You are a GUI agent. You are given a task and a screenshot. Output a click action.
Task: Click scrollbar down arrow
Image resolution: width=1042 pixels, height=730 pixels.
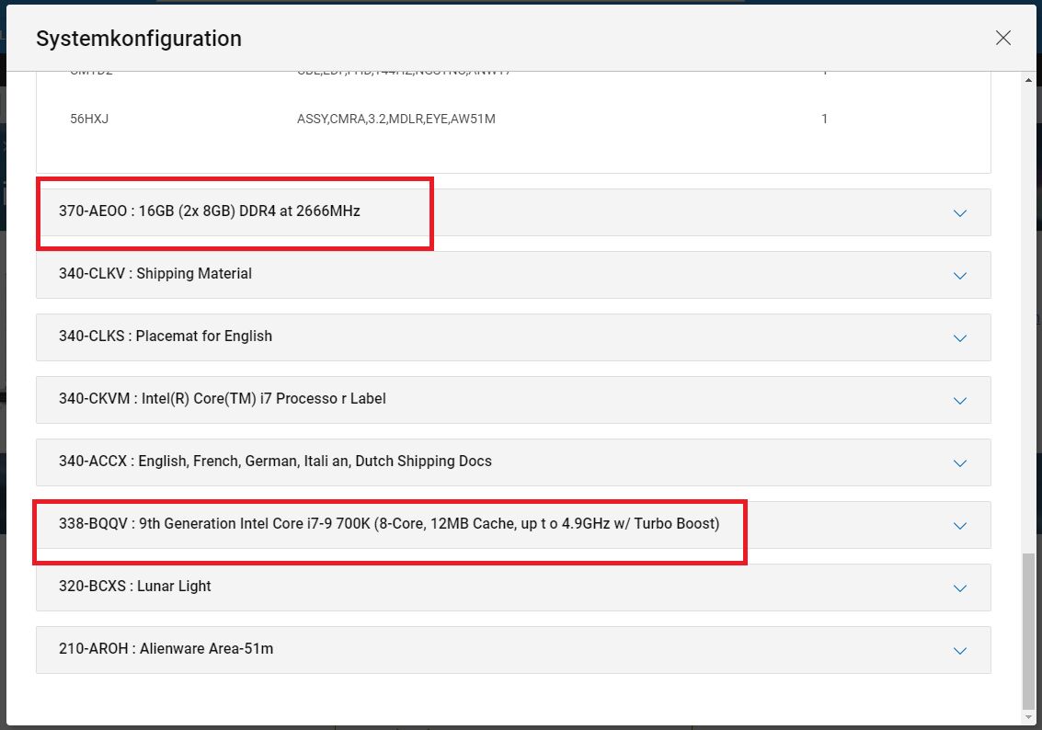(x=1029, y=717)
